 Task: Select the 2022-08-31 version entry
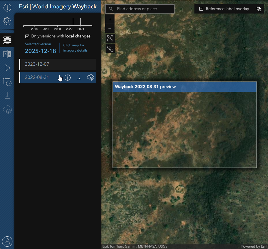pos(37,77)
